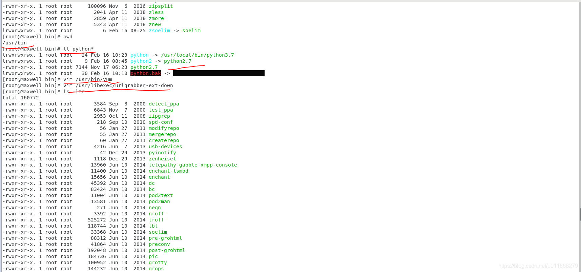Screen dimensions: 581x272
Task: Click the /usr/bin pwd output
Action: (x=15, y=43)
